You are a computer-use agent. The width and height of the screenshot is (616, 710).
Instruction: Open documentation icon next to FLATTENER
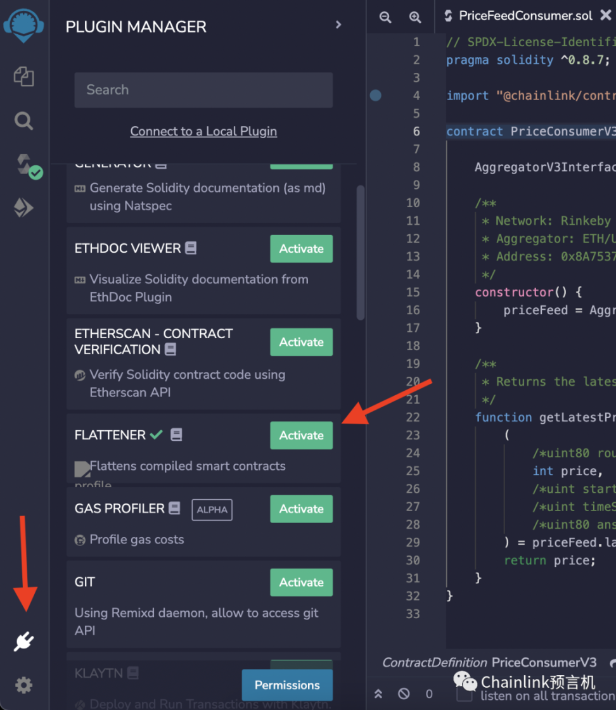[x=176, y=434]
